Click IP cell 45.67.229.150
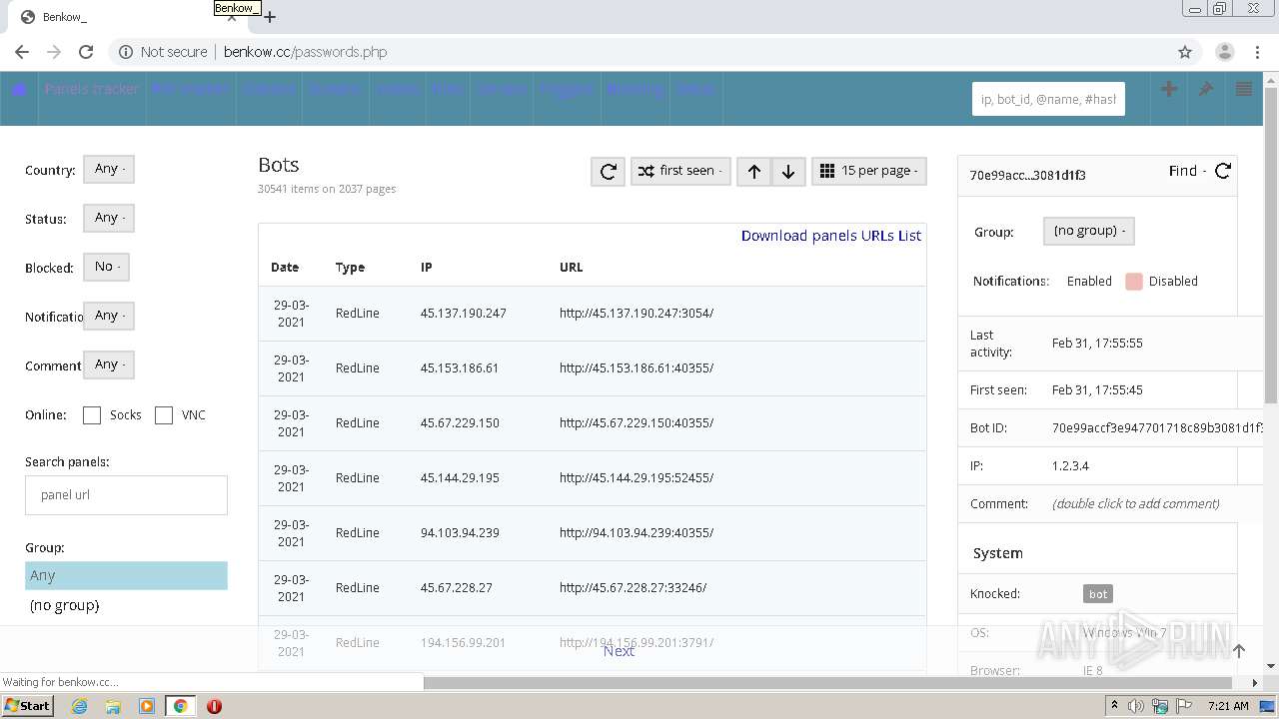The width and height of the screenshot is (1279, 719). coord(460,422)
